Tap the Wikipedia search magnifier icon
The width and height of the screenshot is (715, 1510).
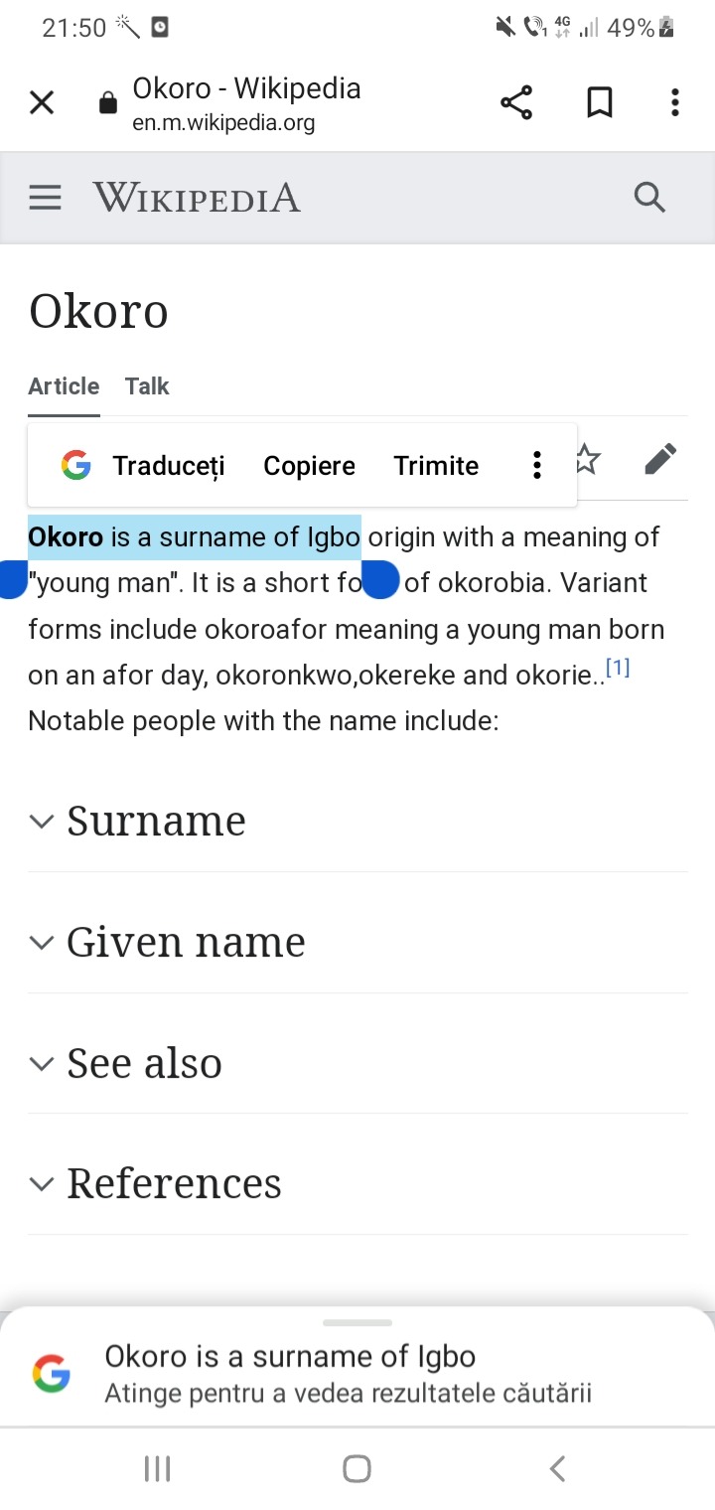coord(649,198)
